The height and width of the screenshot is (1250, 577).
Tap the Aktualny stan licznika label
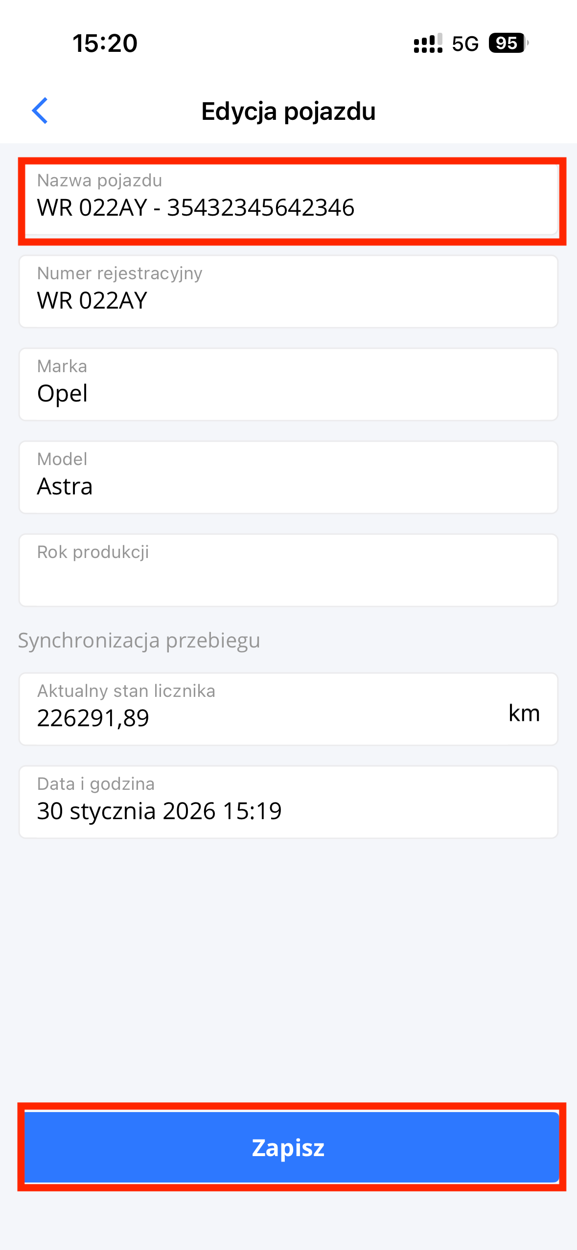tap(126, 691)
